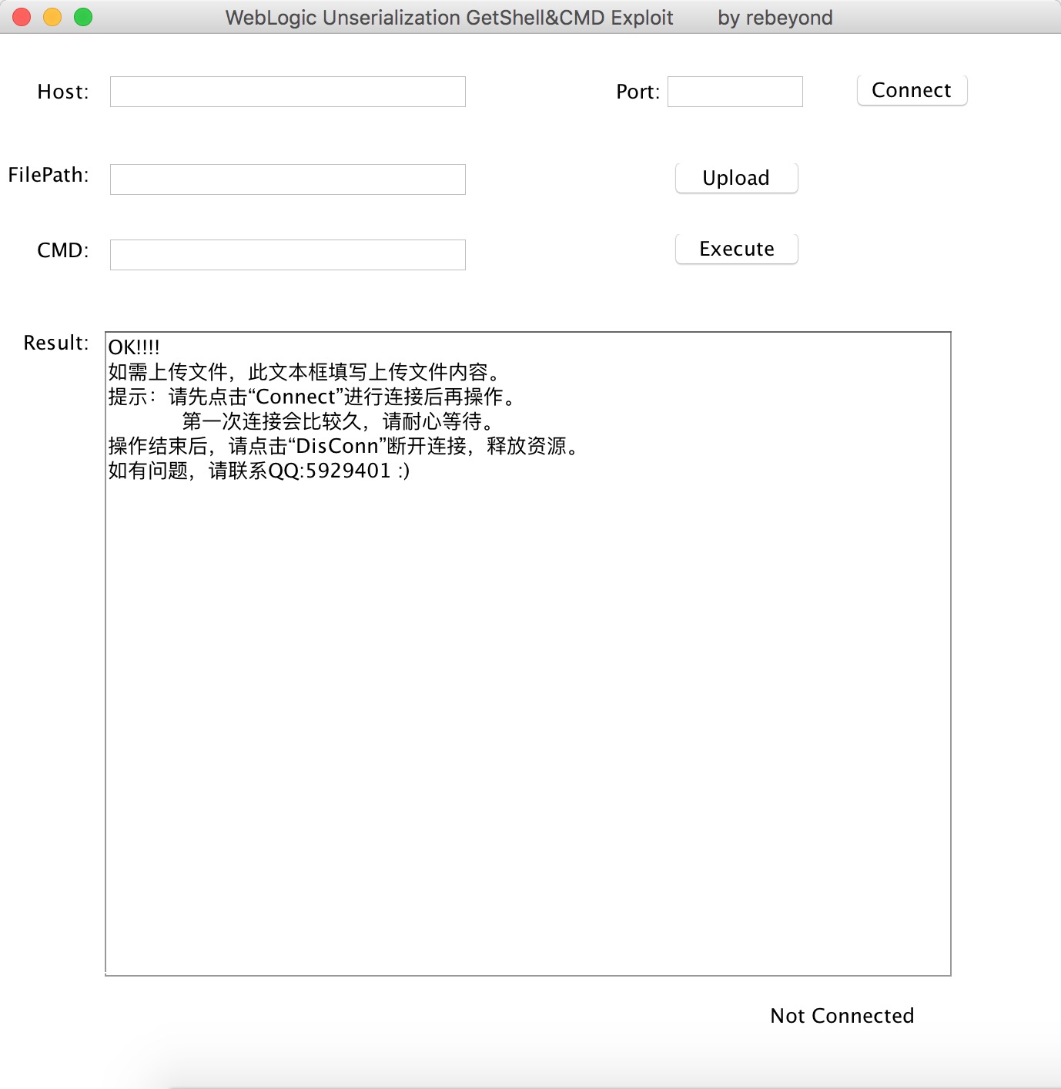Click the Result: label

tap(56, 343)
